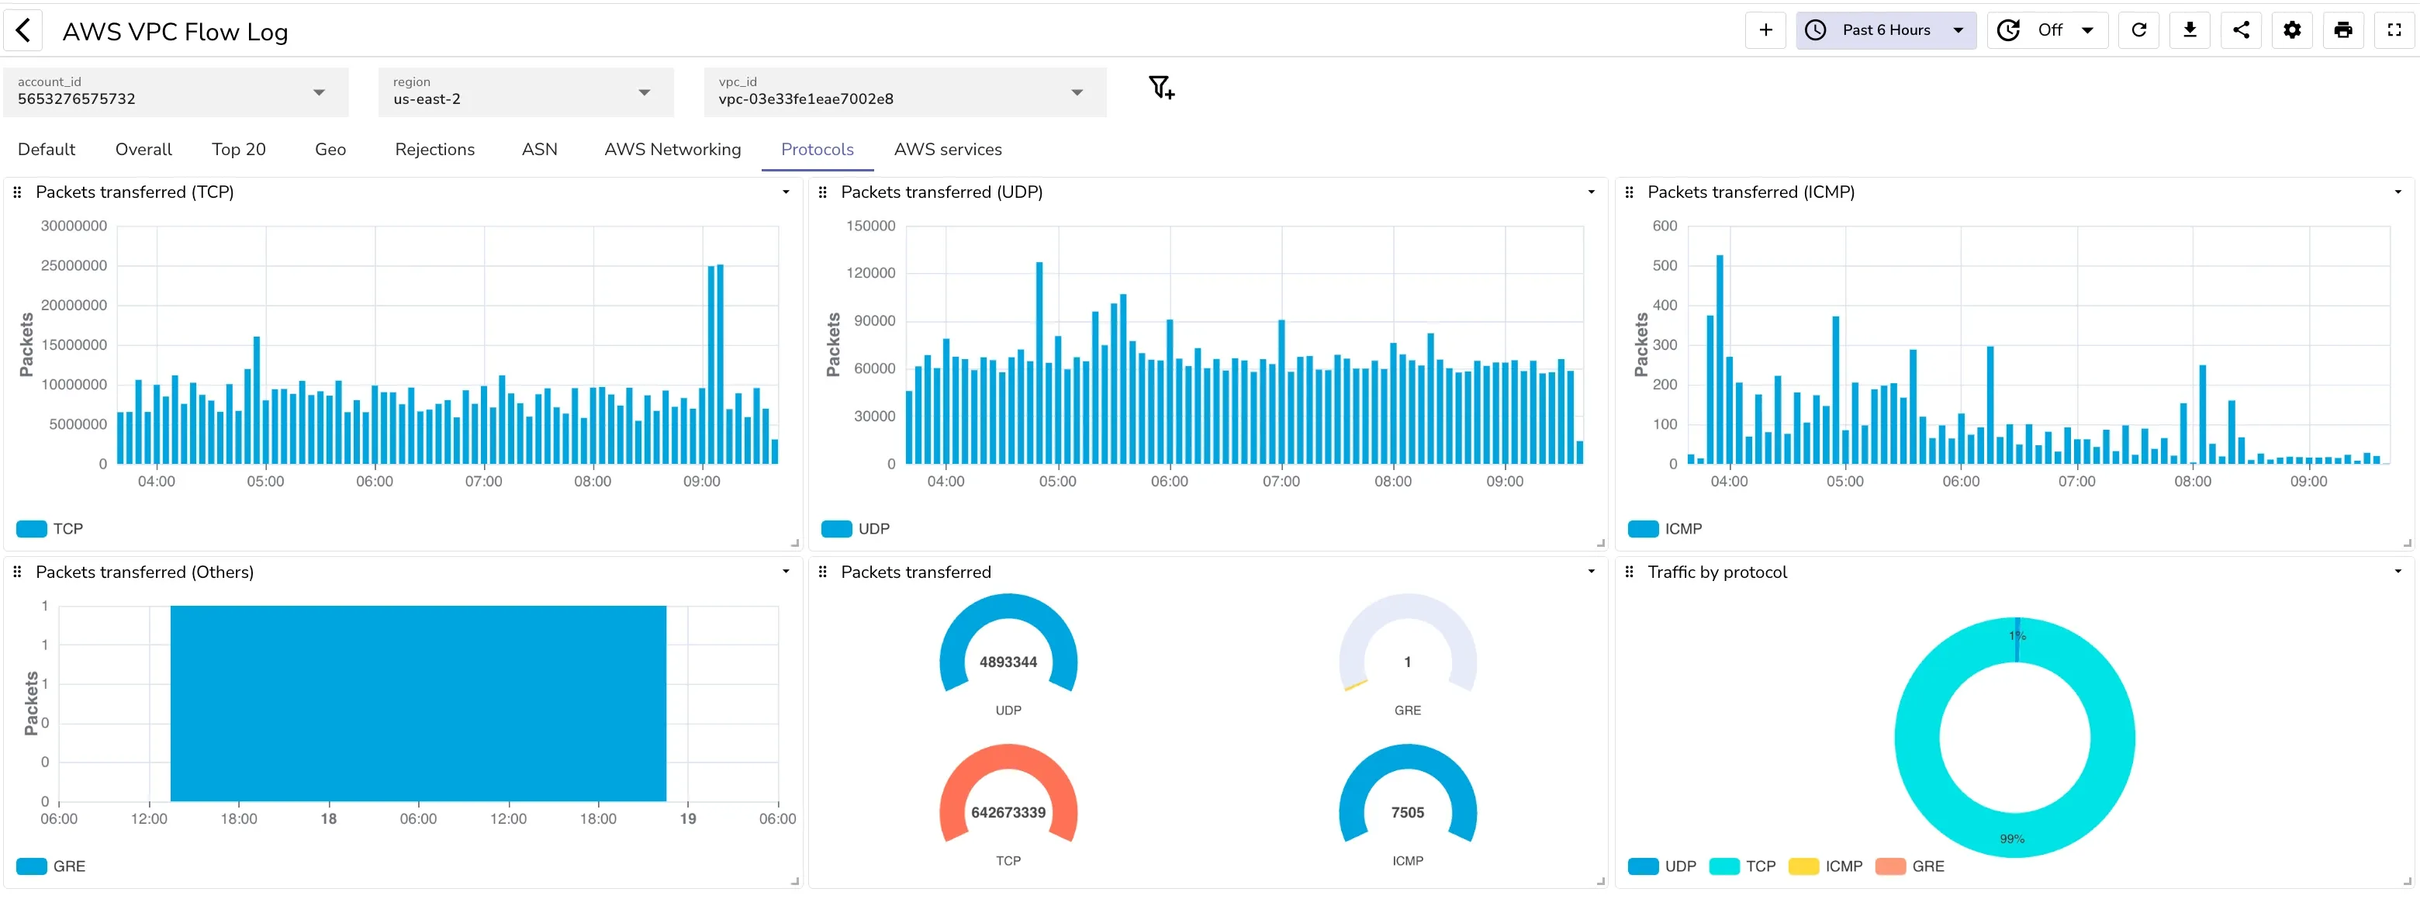Click the download dashboard icon
The width and height of the screenshot is (2420, 906).
tap(2189, 30)
